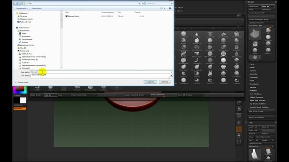Expand the Auto Masking sub-palette

255,94
